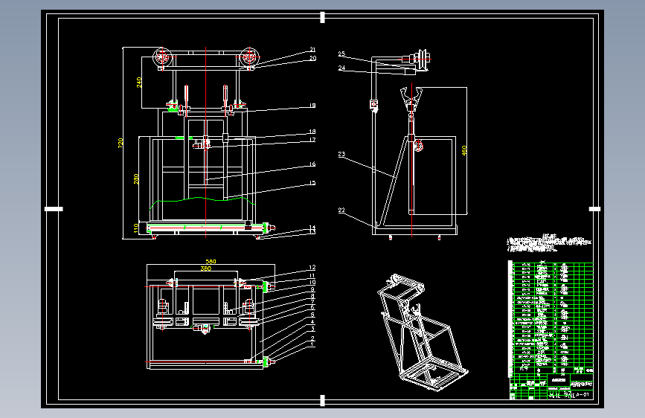Click part callout number 18
This screenshot has height=418, width=645.
(312, 132)
